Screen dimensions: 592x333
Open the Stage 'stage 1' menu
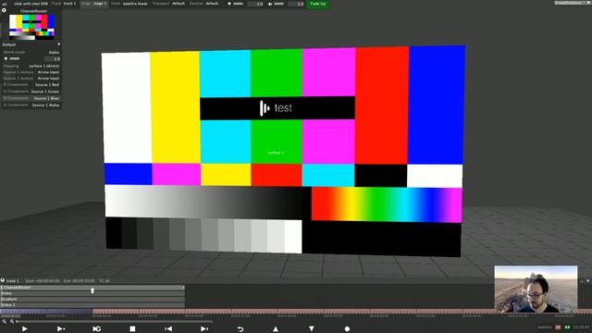[93, 4]
